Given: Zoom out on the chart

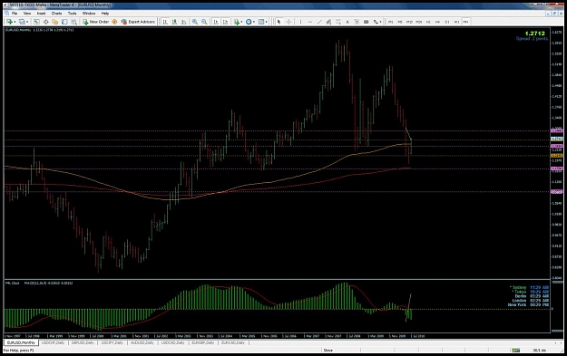Looking at the screenshot, I should pos(204,22).
